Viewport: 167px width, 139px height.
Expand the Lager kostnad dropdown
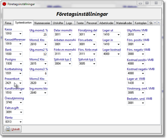point(119,54)
